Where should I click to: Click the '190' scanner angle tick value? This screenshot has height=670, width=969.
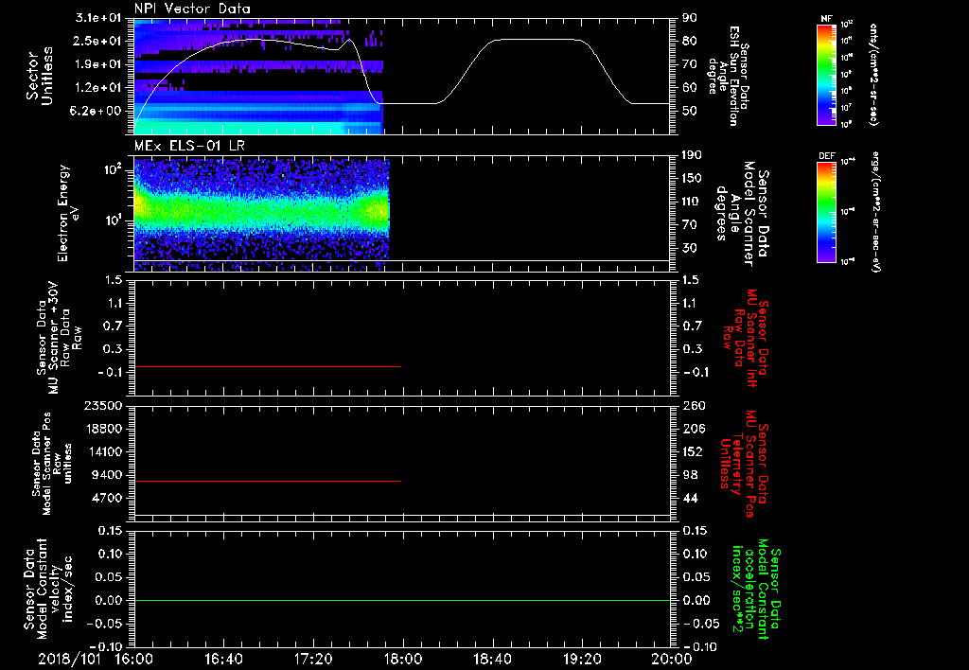pyautogui.click(x=692, y=155)
